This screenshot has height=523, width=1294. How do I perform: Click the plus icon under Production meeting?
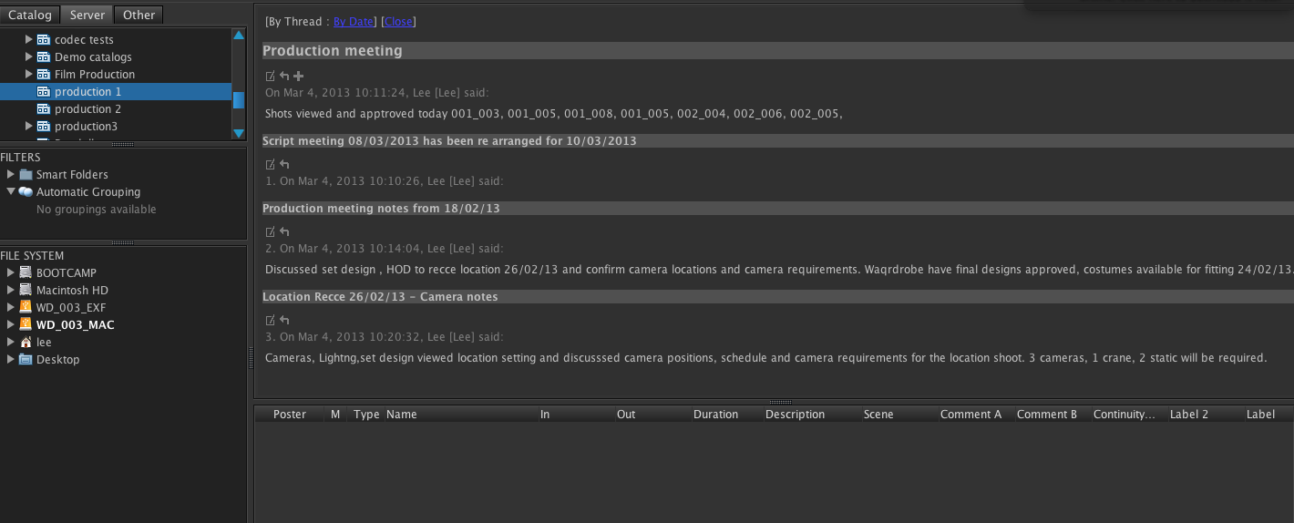tap(299, 77)
